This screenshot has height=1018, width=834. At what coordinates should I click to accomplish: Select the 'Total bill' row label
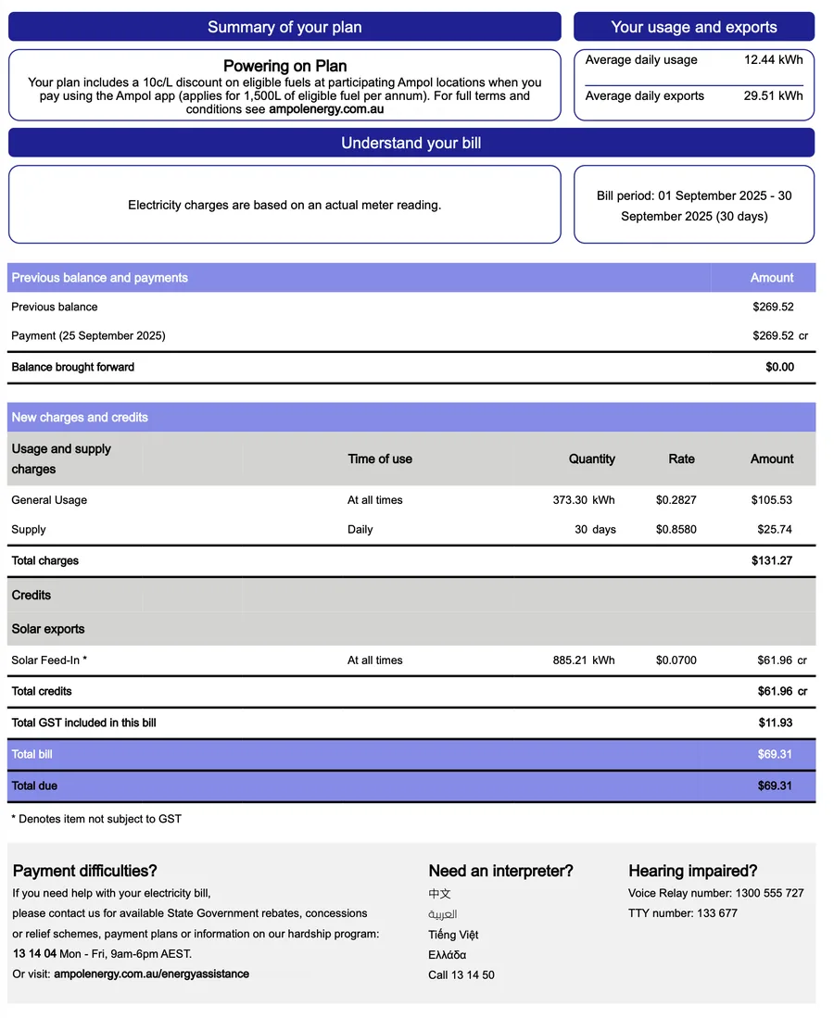(32, 754)
